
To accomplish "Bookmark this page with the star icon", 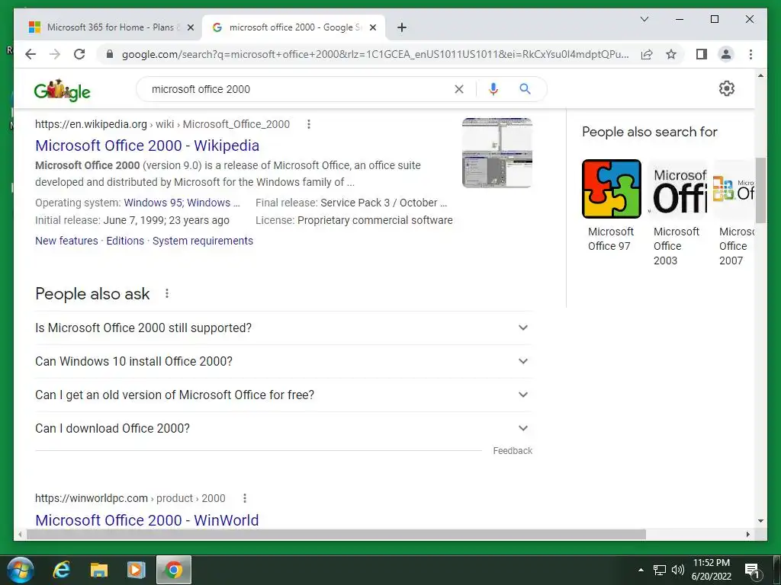I will (x=671, y=54).
